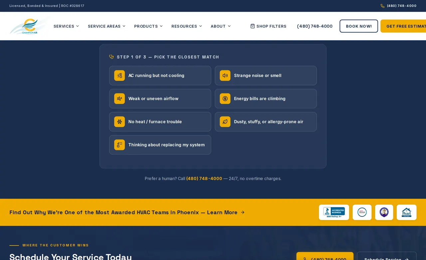Click the snowflake icon on No heat option

tap(119, 122)
